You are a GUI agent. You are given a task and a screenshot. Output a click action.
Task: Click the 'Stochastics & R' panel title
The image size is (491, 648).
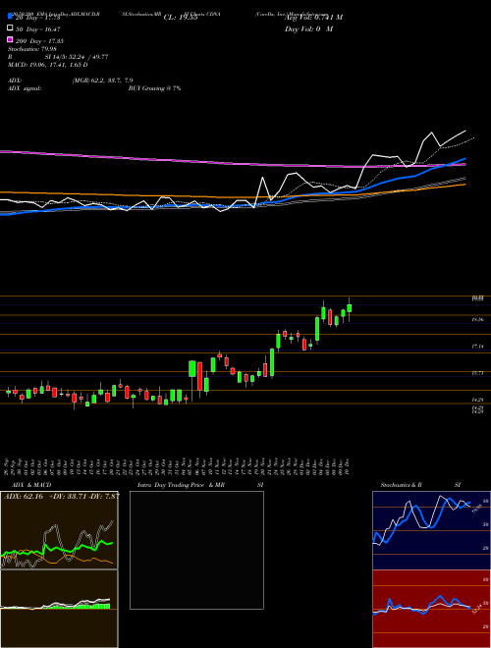(x=401, y=485)
